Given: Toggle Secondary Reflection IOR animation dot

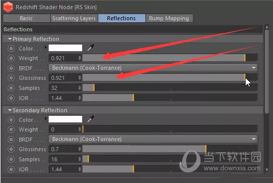Looking at the screenshot, I should tap(11, 169).
